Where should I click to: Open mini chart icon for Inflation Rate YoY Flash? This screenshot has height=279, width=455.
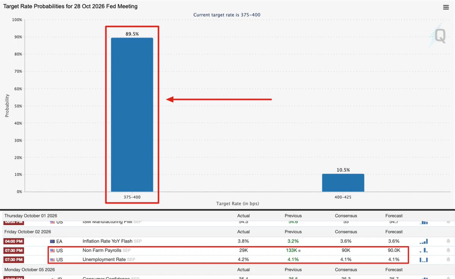[x=424, y=241]
